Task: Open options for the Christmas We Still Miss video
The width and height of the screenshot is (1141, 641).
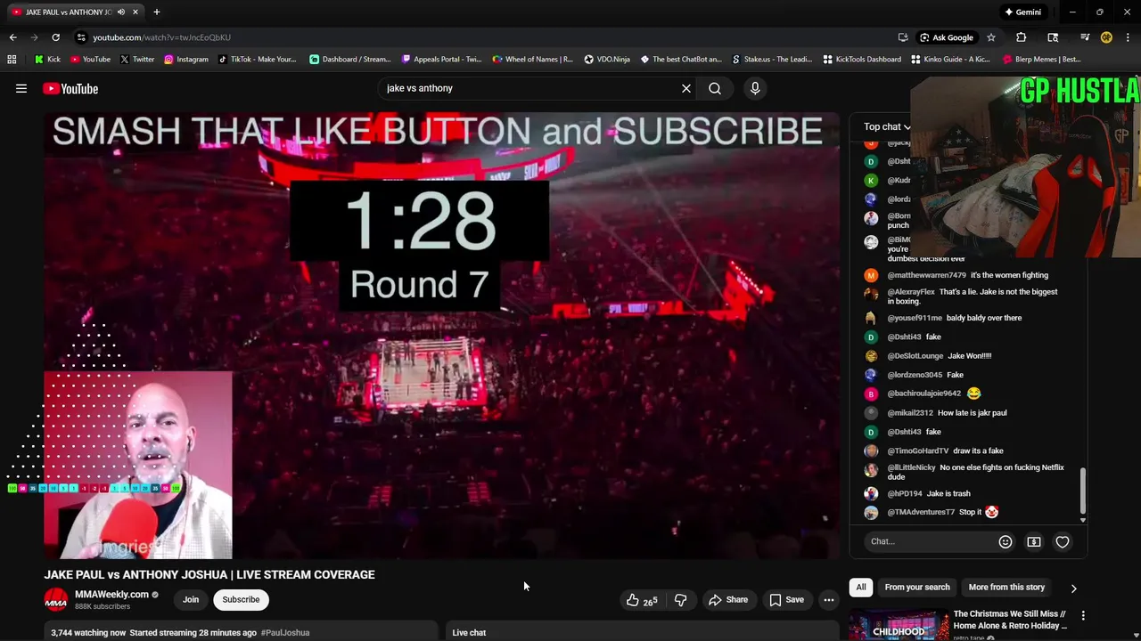Action: [x=1083, y=616]
